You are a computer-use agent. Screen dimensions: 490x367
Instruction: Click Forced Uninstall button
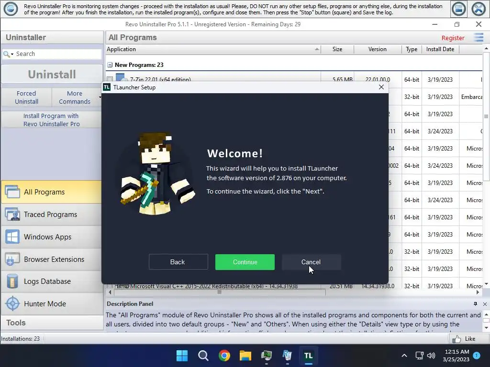point(27,97)
